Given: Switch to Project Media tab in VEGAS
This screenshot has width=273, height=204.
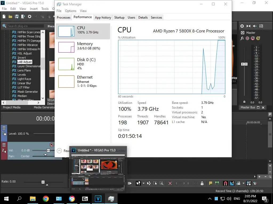Looking at the screenshot, I should coord(12,107).
